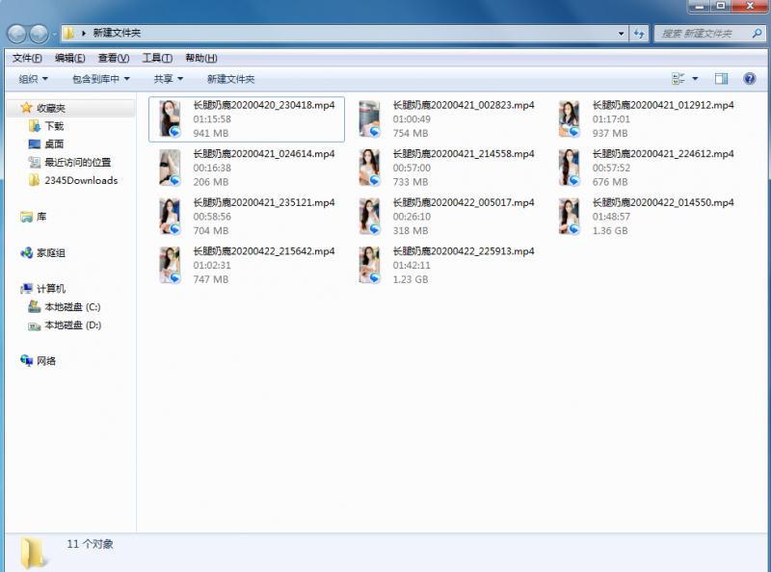Image resolution: width=771 pixels, height=572 pixels.
Task: Click the 新建文件夹 toolbar button
Action: [230, 79]
